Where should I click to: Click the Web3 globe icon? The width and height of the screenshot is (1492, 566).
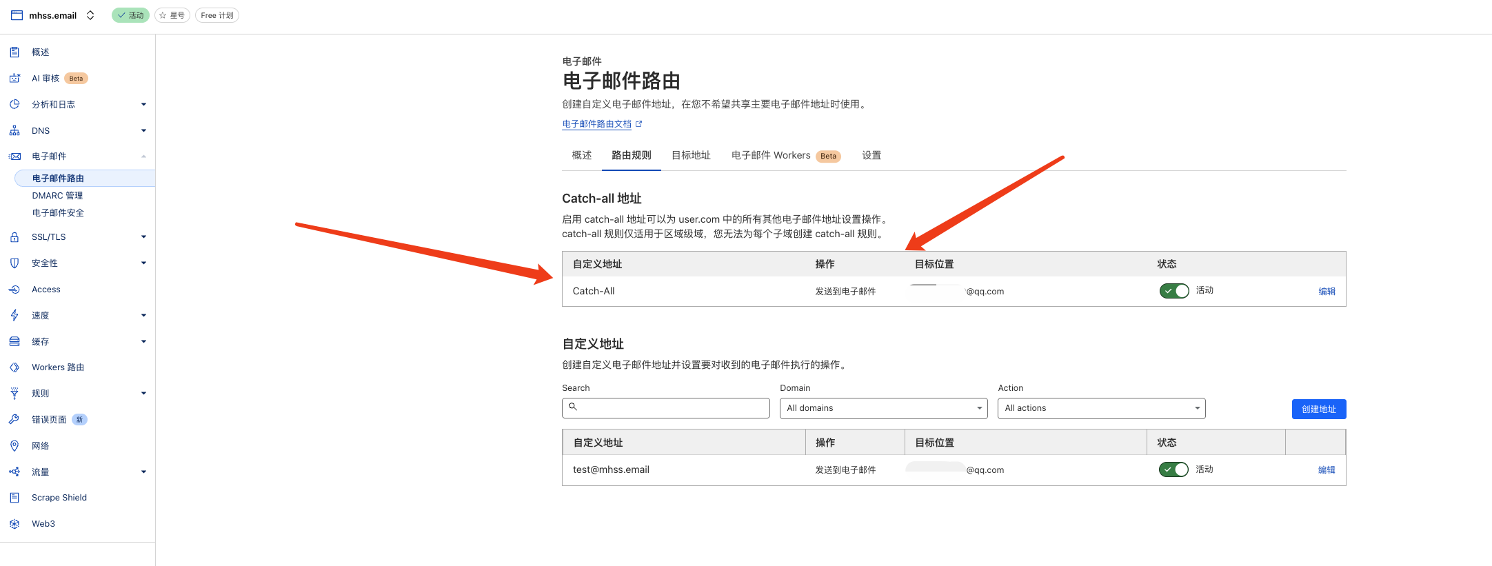point(14,524)
